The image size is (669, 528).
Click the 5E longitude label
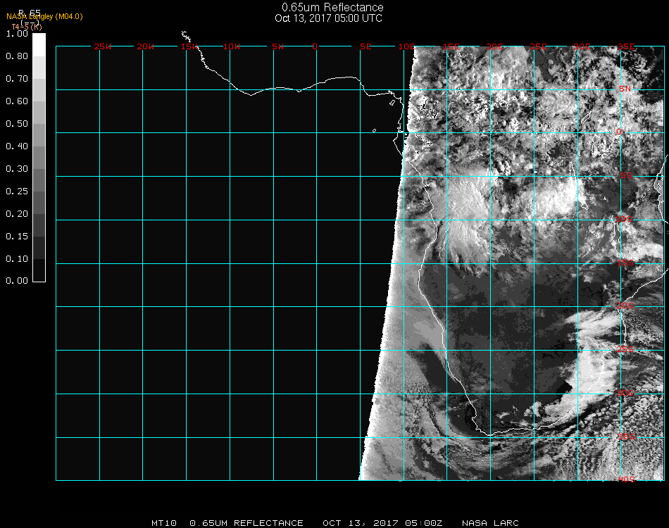pyautogui.click(x=365, y=46)
